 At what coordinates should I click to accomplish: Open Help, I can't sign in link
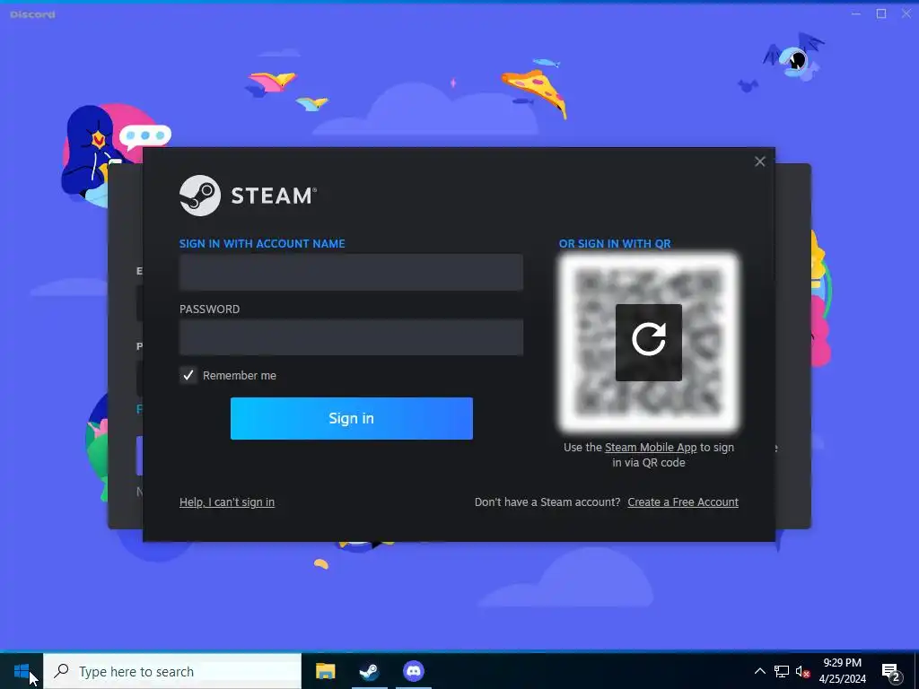pyautogui.click(x=227, y=502)
